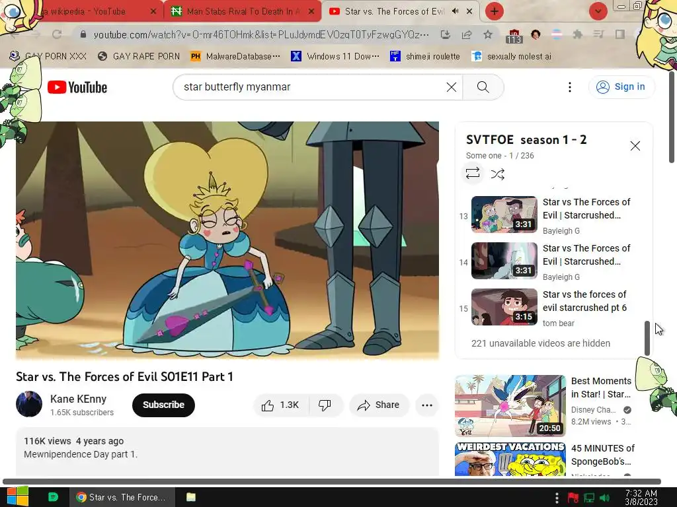
Task: Click the video title 'Star vs. The Forces of Evil S01E11 Part 1'
Action: [x=124, y=377]
